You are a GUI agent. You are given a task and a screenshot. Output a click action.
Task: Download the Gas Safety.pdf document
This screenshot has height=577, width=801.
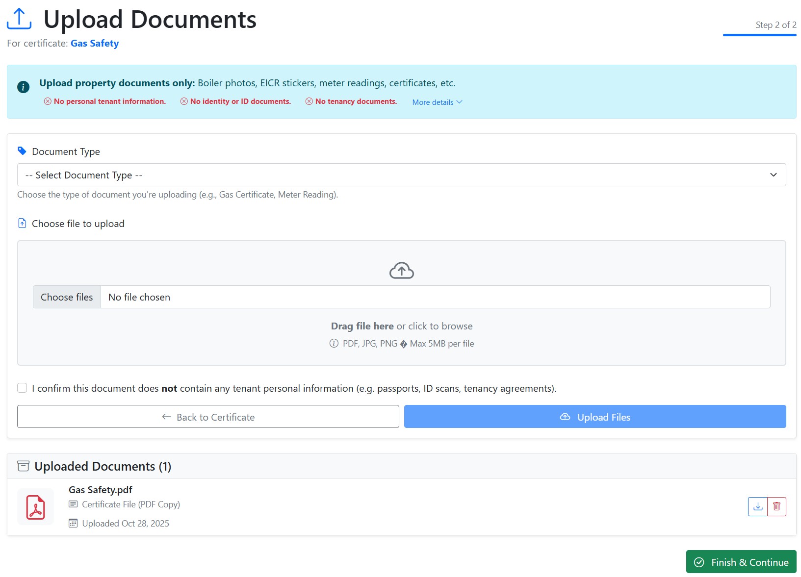coord(757,506)
